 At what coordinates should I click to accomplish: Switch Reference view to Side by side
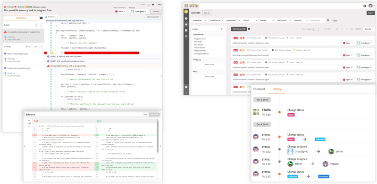154,115
